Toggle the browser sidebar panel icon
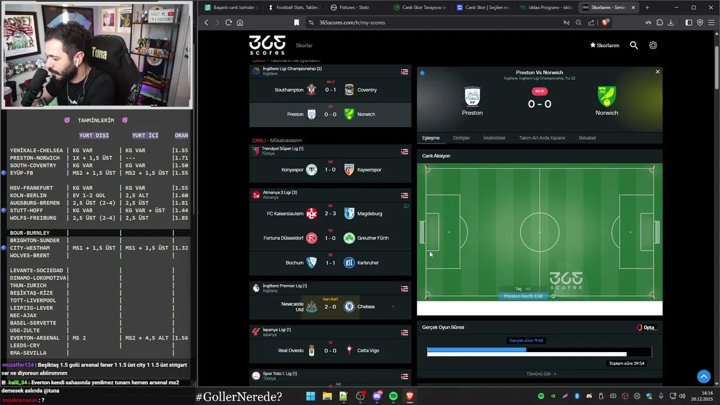This screenshot has width=720, height=405. [x=688, y=22]
